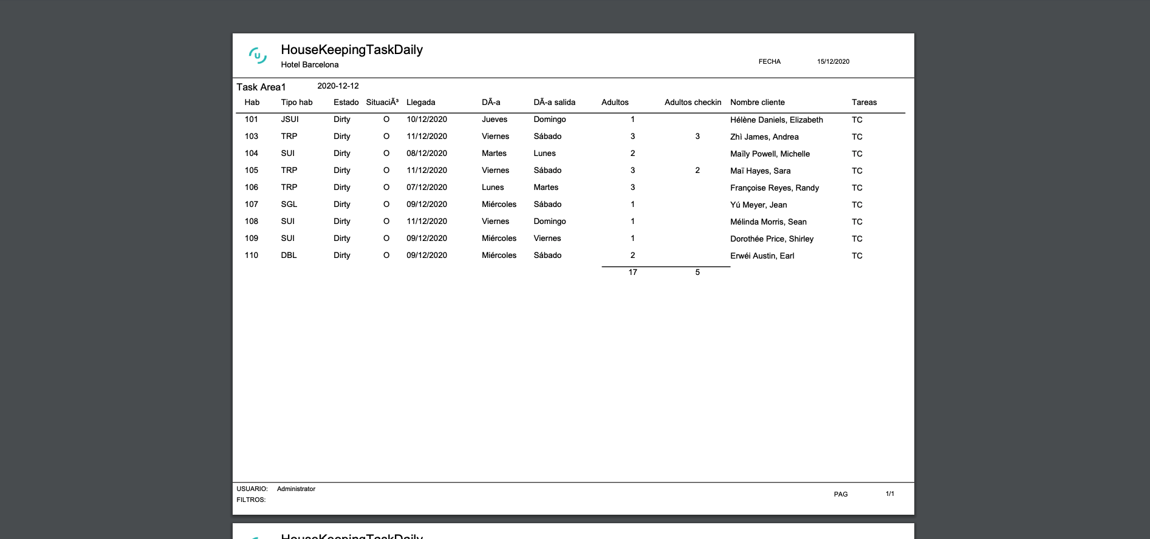Click guest name Françoise Reyes, Randy
The image size is (1150, 539).
774,188
